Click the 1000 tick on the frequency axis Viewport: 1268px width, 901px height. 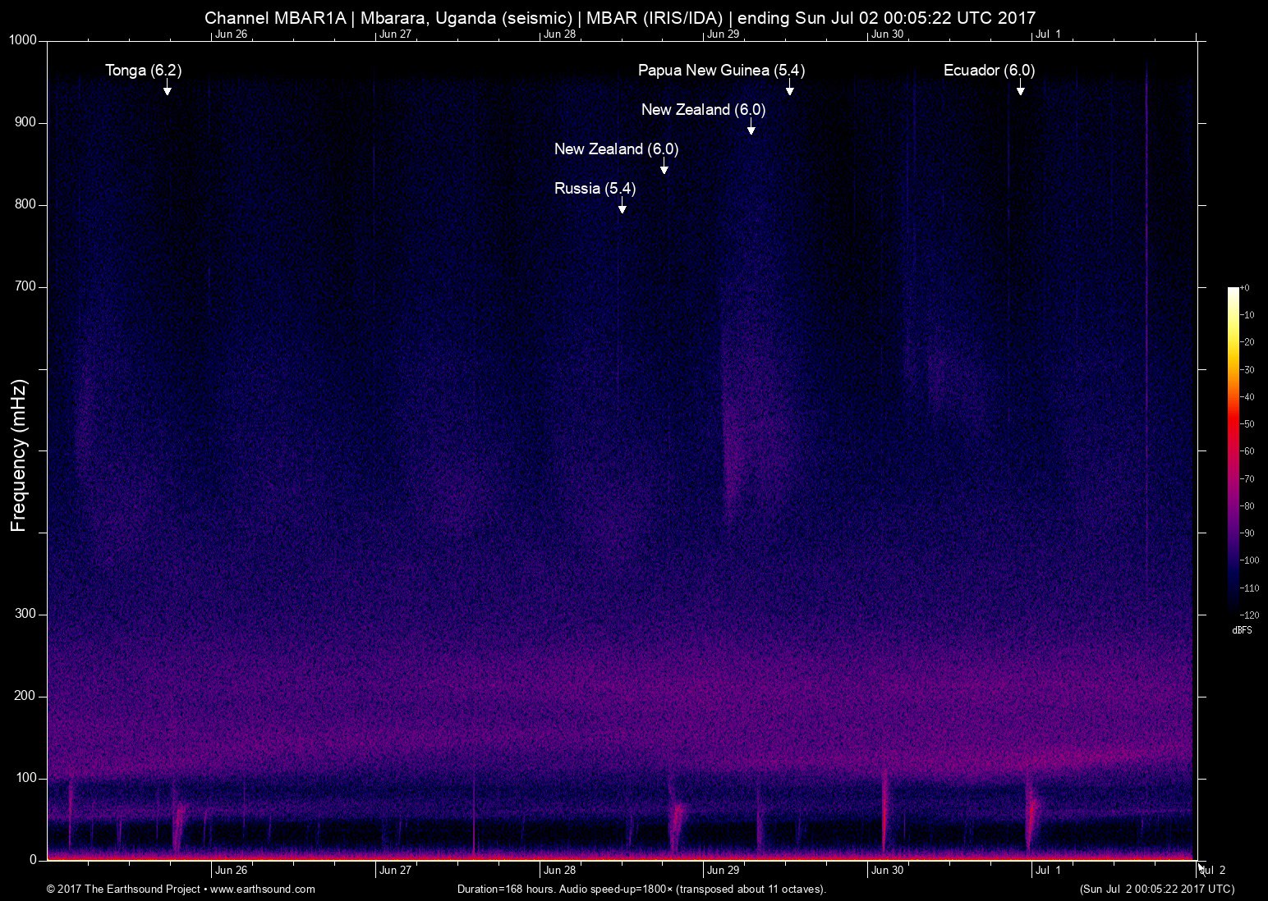click(x=23, y=40)
